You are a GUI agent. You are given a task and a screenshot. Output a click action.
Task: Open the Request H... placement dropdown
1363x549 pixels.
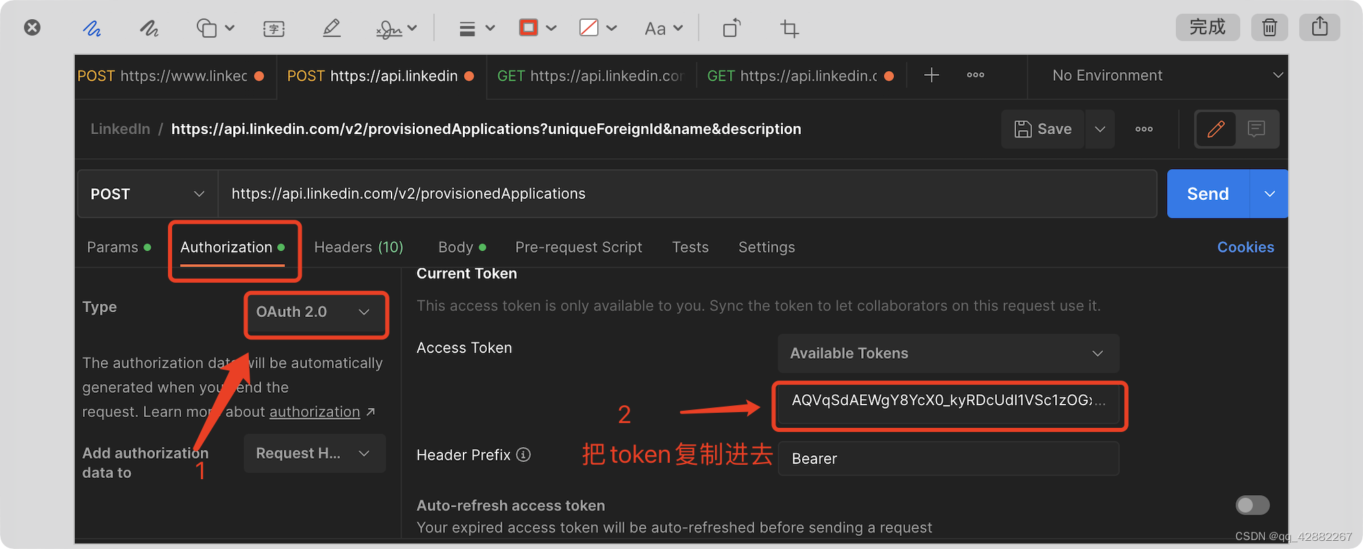point(315,453)
